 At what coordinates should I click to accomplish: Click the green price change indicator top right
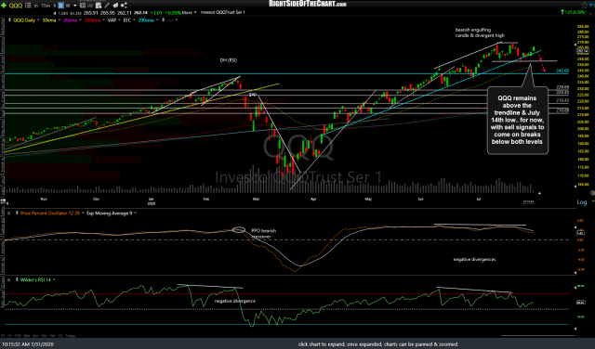pyautogui.click(x=575, y=12)
